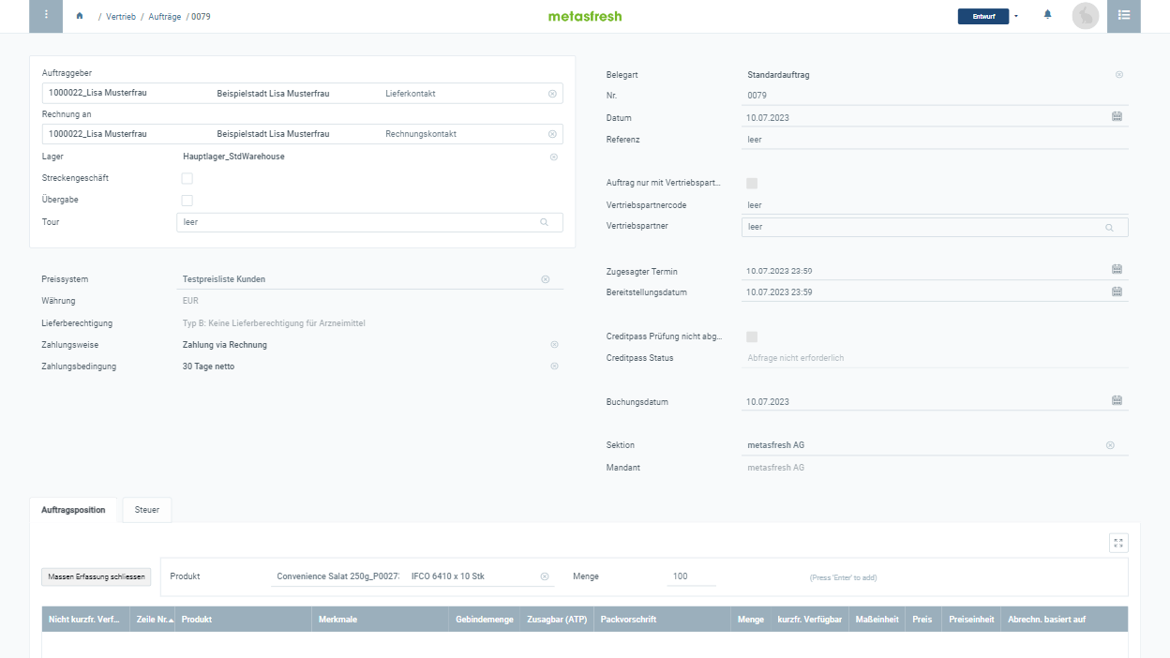This screenshot has height=658, width=1170.
Task: Click the user avatar picture
Action: [x=1085, y=16]
